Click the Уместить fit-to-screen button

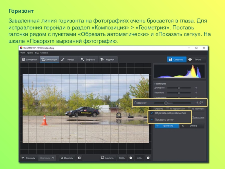(x=107, y=158)
